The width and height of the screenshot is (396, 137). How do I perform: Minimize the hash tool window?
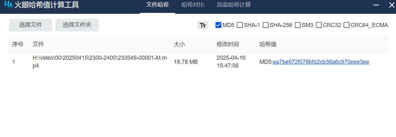pos(376,5)
